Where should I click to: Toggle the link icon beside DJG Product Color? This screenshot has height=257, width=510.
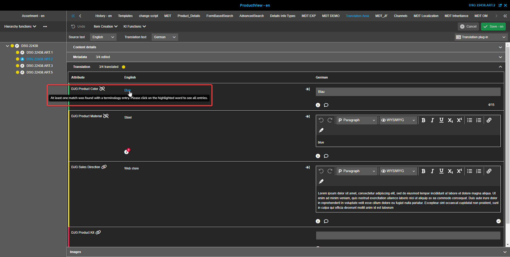coord(102,89)
